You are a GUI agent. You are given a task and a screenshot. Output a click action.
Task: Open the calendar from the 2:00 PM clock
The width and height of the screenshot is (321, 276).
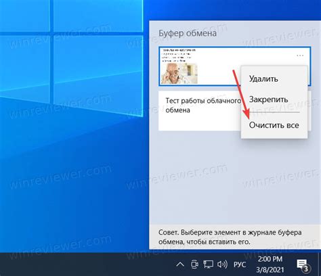[270, 259]
